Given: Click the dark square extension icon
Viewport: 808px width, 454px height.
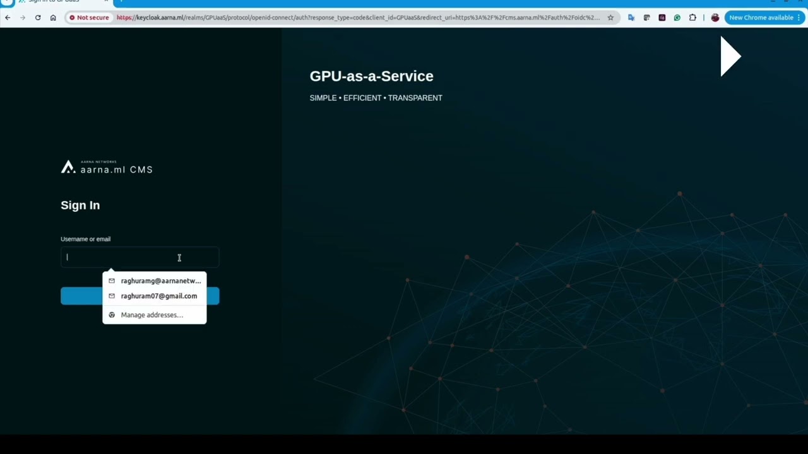Looking at the screenshot, I should coord(662,18).
